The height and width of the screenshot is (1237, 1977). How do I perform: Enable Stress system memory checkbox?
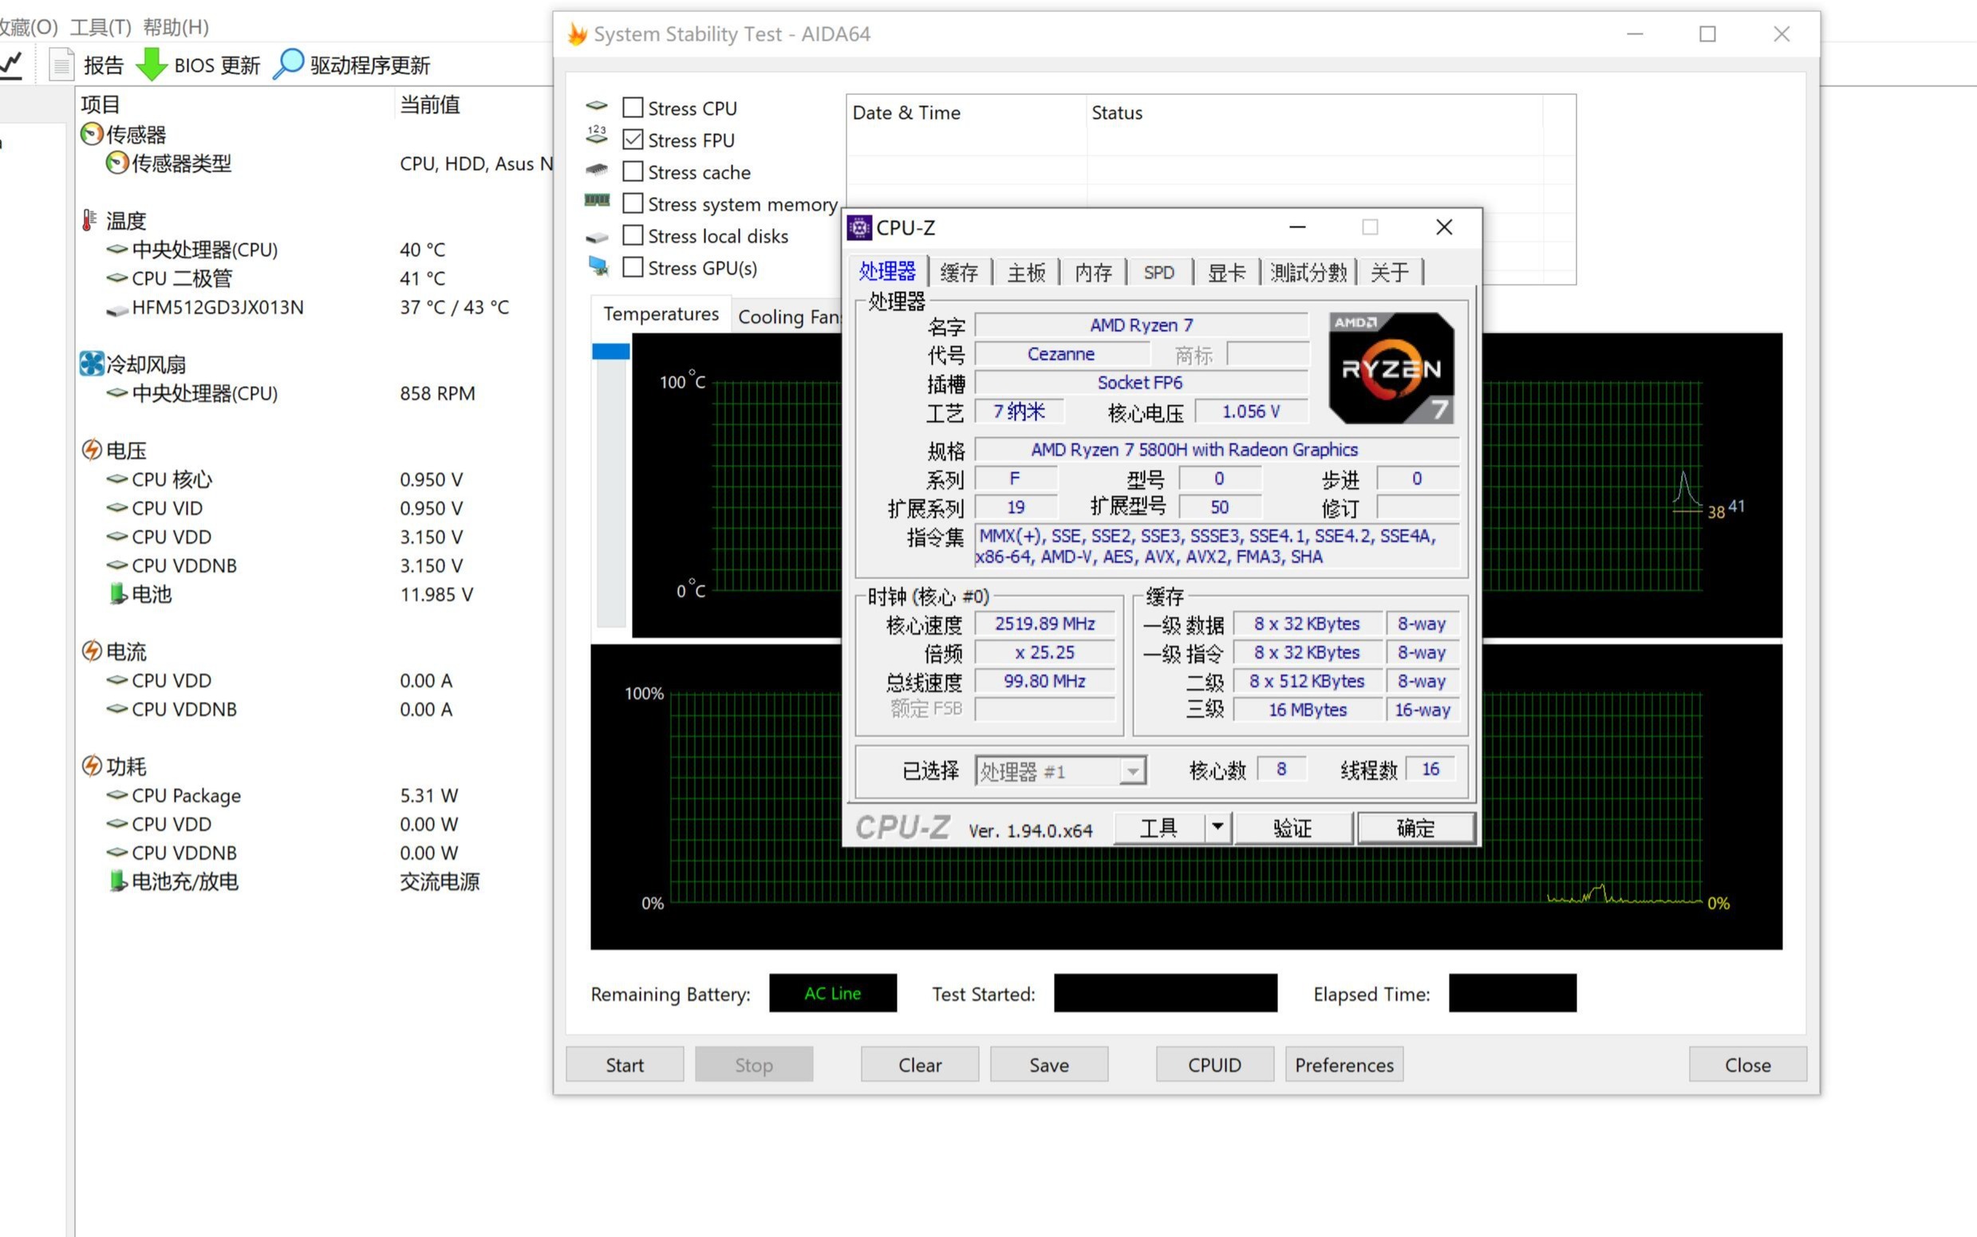(633, 203)
